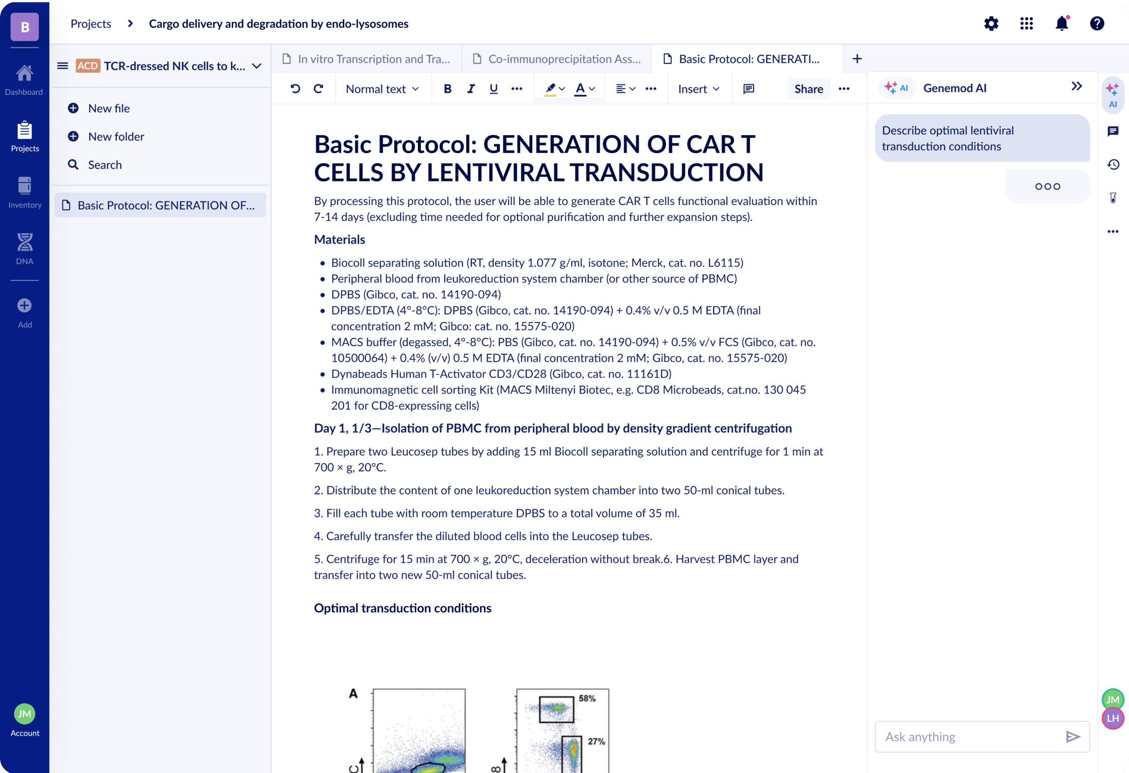Click the Redo button in toolbar

coord(318,88)
